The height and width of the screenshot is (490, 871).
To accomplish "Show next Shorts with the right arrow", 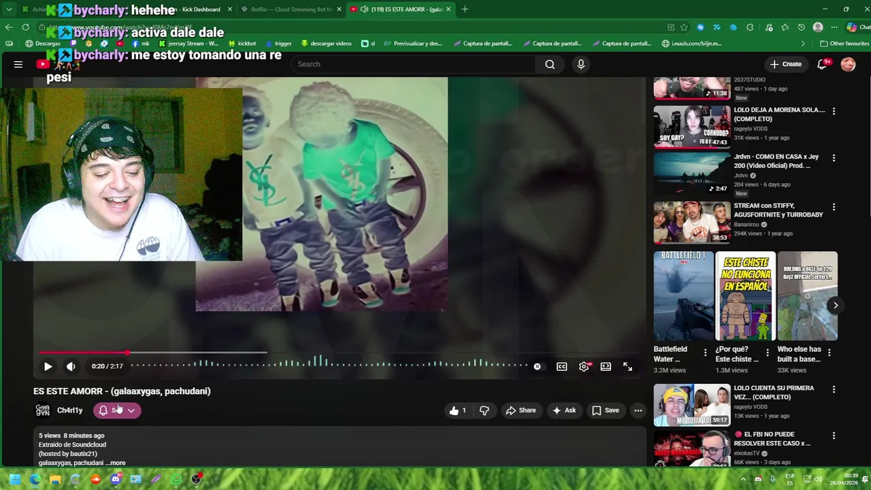I will click(x=836, y=306).
